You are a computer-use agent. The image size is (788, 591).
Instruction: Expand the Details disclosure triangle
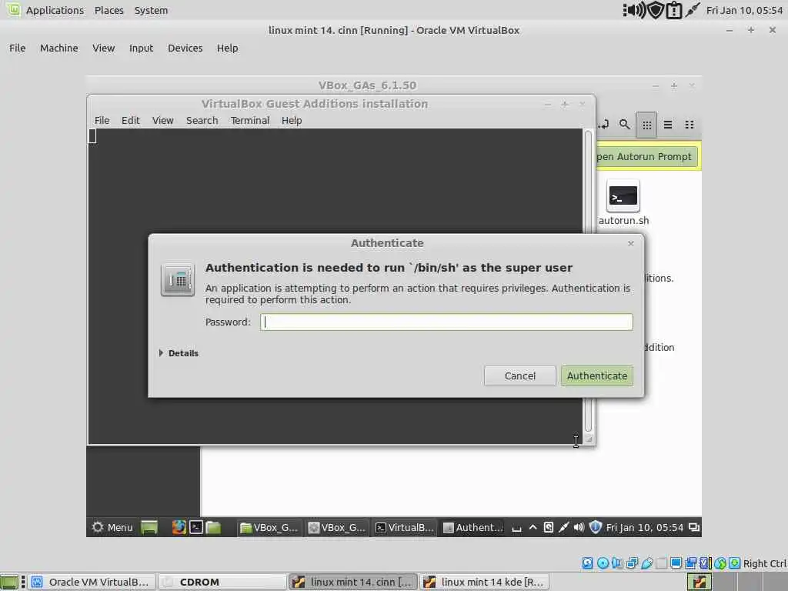161,353
